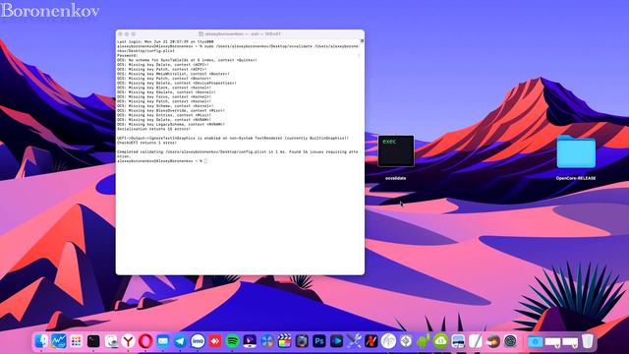
Task: Open Spotify from the dock
Action: (x=232, y=341)
